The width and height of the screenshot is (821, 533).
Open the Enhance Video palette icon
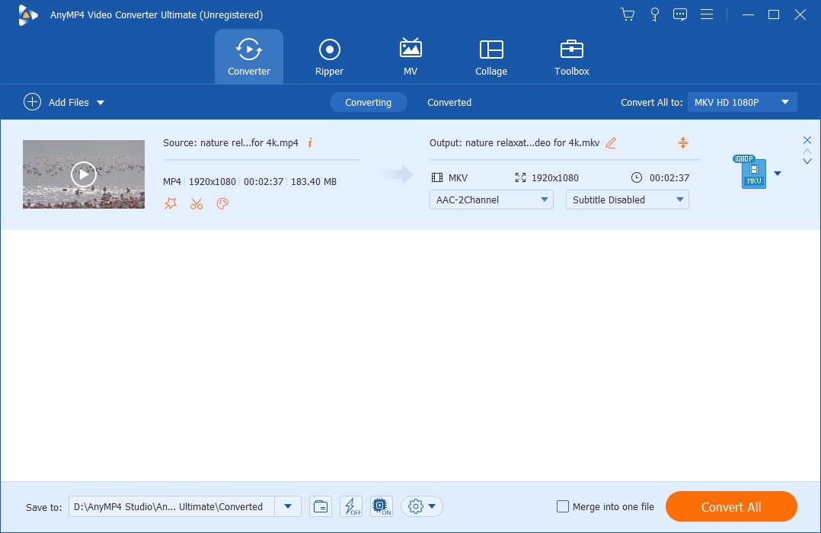pyautogui.click(x=222, y=203)
